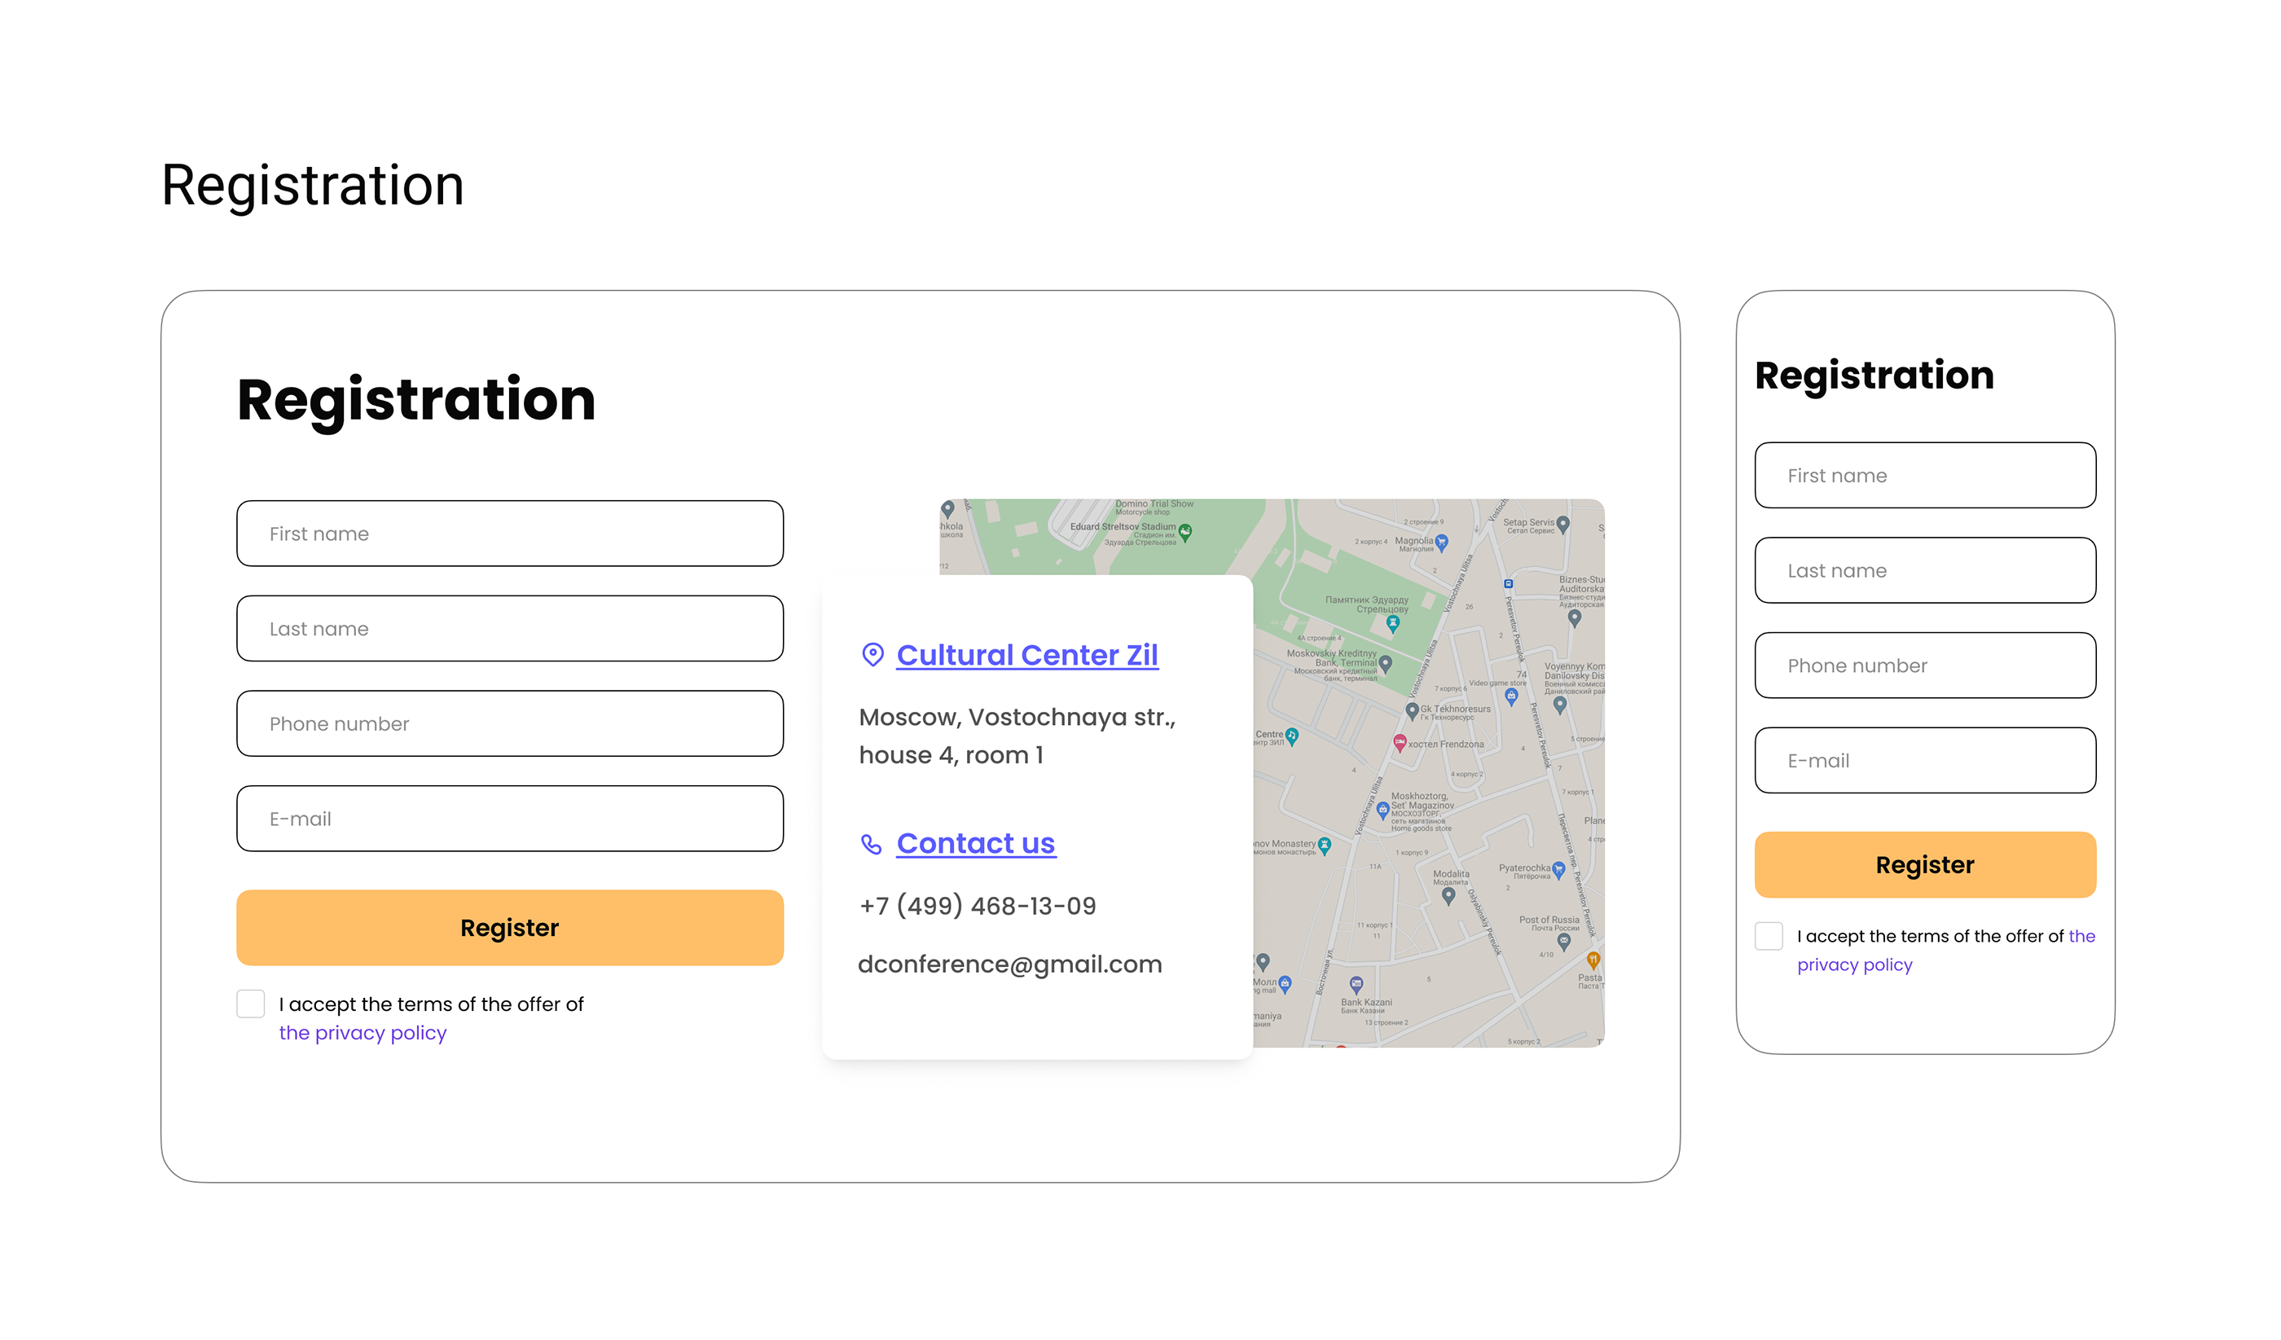The width and height of the screenshot is (2281, 1340).
Task: Click the location pin icon beside Cultural Center Zil
Action: click(872, 655)
